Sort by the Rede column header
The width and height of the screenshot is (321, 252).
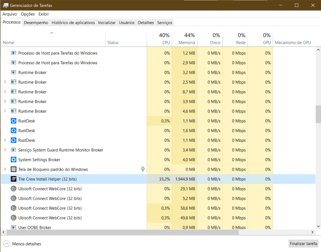[235, 39]
